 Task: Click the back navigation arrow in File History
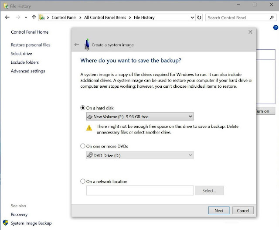[x=7, y=17]
